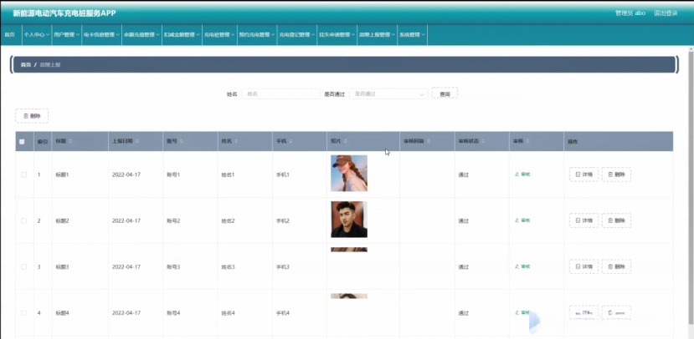
Task: Open the photo thumbnail in row 标题2
Action: click(x=349, y=220)
